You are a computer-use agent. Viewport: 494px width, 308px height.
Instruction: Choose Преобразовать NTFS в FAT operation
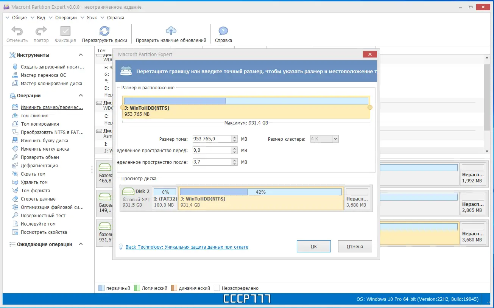[x=51, y=132]
